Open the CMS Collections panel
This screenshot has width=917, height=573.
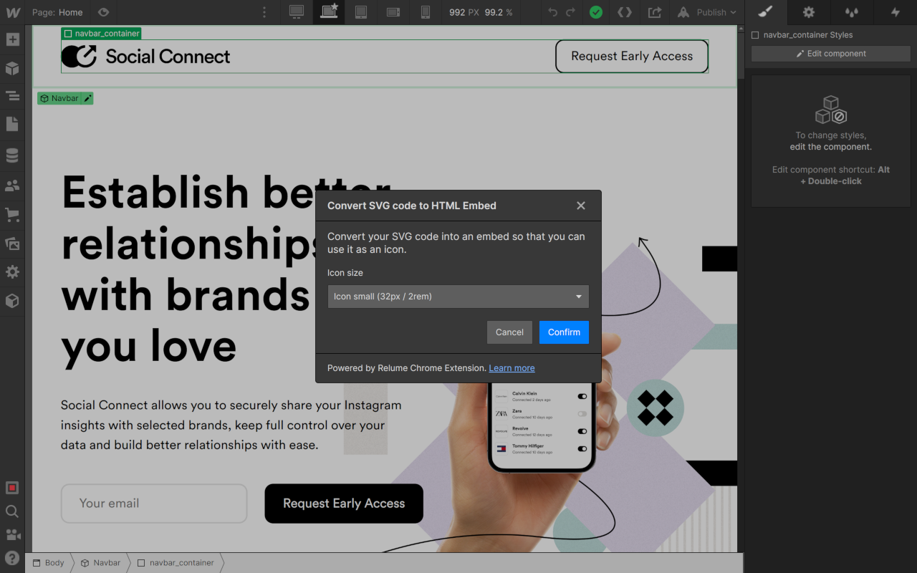(x=12, y=155)
